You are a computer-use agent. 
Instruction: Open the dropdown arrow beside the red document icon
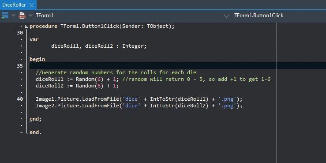30,15
